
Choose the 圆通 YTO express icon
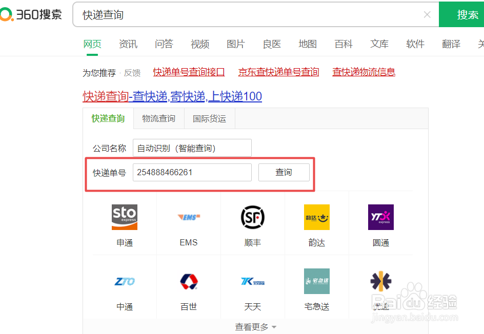pos(381,217)
